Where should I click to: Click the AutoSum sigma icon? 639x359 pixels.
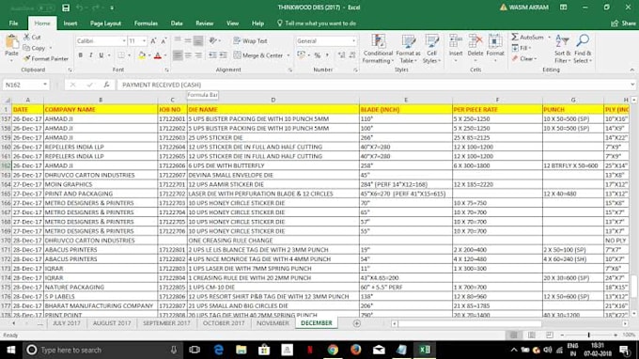point(515,37)
